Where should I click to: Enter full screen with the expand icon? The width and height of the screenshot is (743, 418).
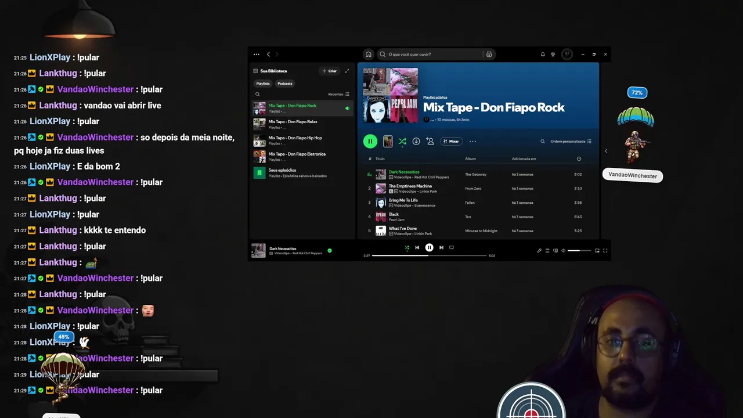(x=605, y=250)
